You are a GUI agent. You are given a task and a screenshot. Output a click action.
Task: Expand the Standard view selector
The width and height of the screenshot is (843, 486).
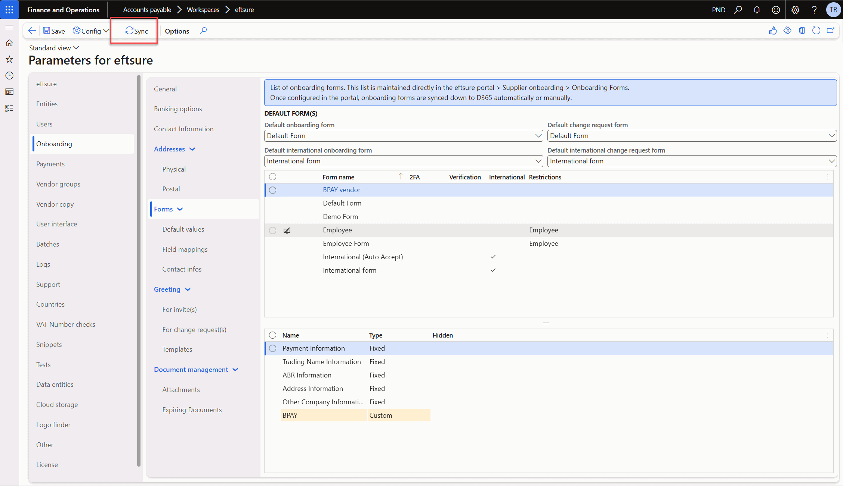54,48
